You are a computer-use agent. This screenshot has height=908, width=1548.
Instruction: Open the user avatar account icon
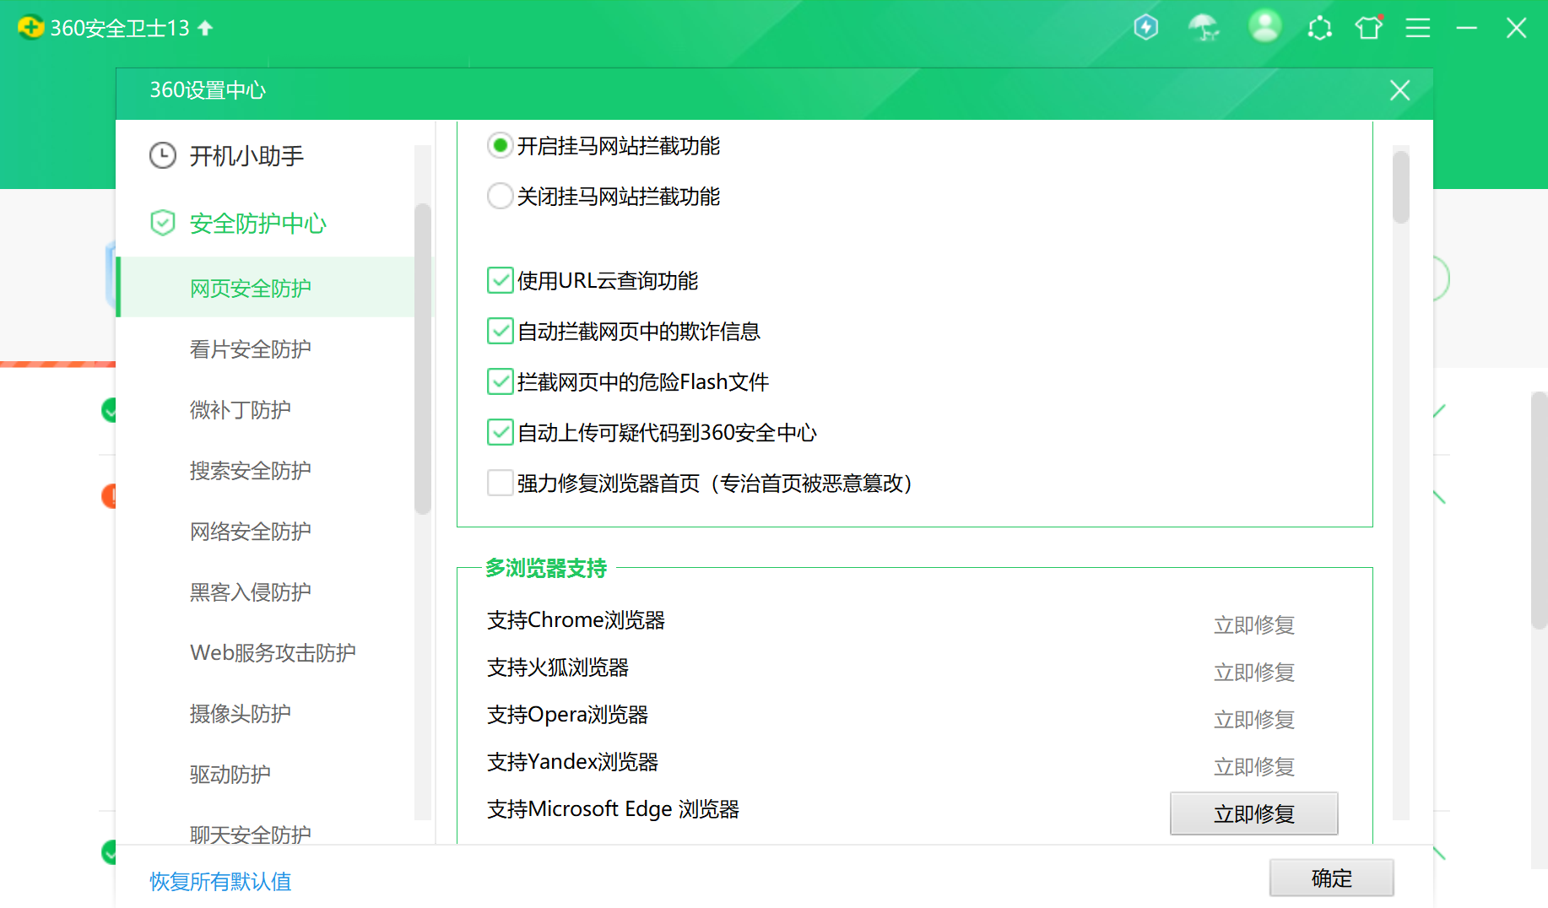click(x=1264, y=26)
